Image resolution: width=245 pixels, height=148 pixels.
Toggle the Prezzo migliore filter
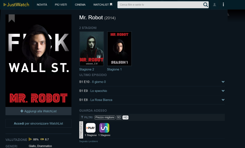coord(105,117)
